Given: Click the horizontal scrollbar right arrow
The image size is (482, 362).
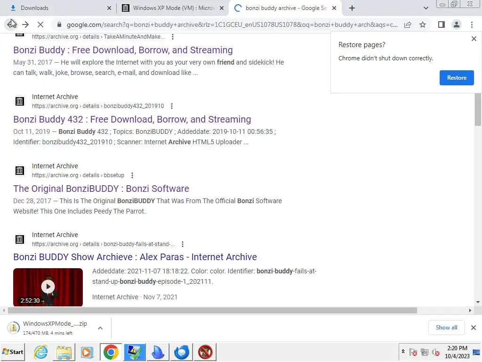Looking at the screenshot, I should tap(470, 310).
